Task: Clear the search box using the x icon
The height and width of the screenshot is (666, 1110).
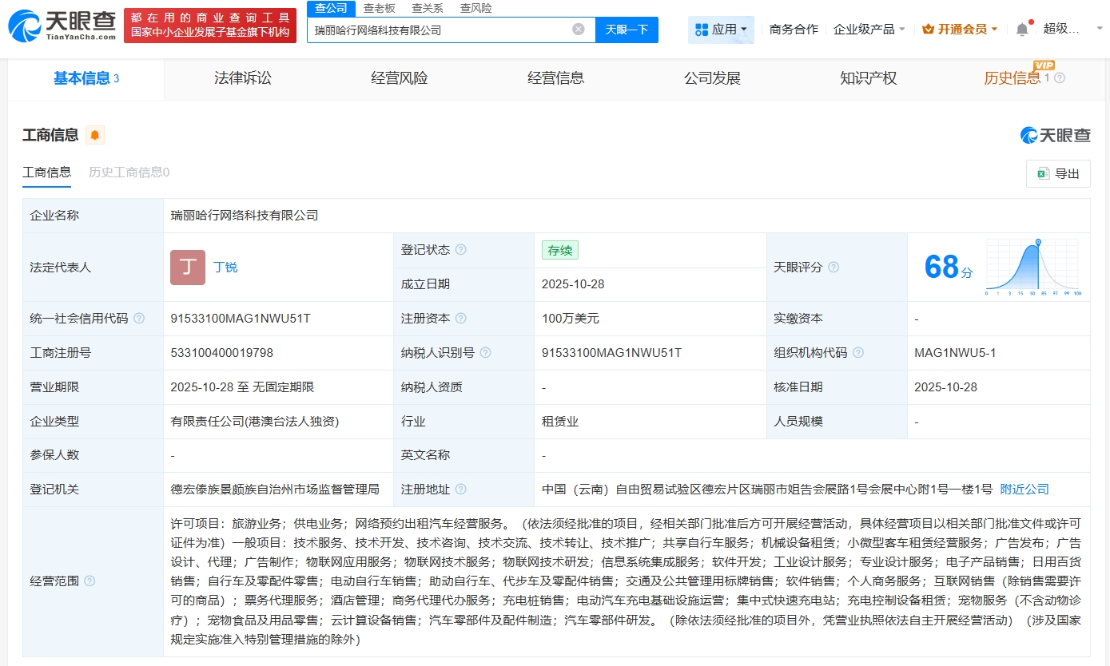Action: (x=578, y=29)
